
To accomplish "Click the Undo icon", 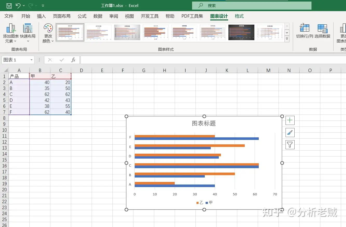I will coord(18,5).
